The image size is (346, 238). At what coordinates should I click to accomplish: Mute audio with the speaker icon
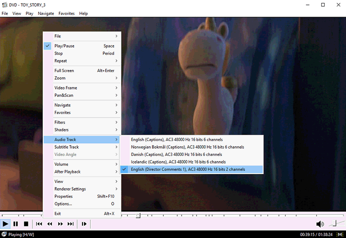320,224
